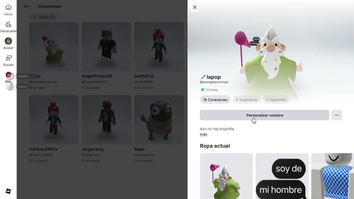Open Angelitrozzz02's avatar card
The height and width of the screenshot is (199, 354).
coord(106,46)
